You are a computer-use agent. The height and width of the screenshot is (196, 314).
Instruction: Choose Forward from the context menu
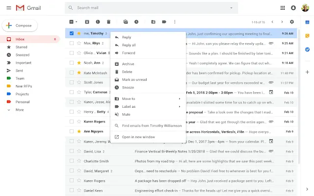[x=148, y=53]
